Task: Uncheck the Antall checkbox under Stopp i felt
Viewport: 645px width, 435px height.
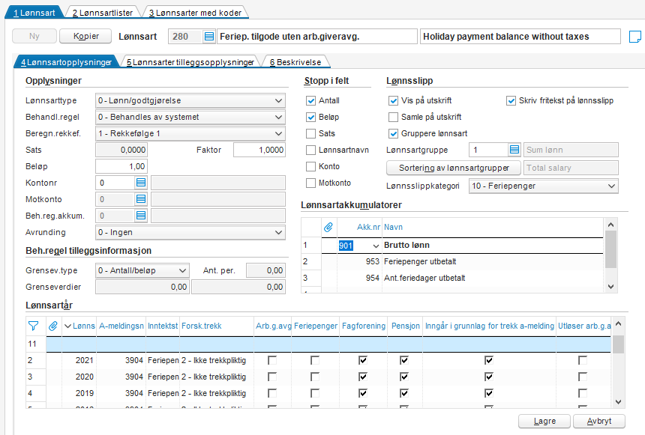Action: point(311,100)
